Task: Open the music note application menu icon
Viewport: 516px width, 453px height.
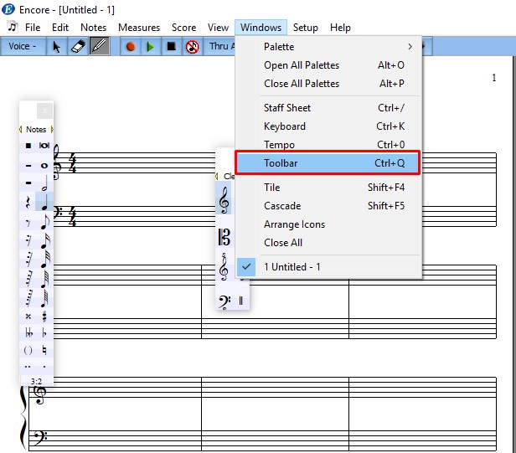Action: click(x=13, y=27)
